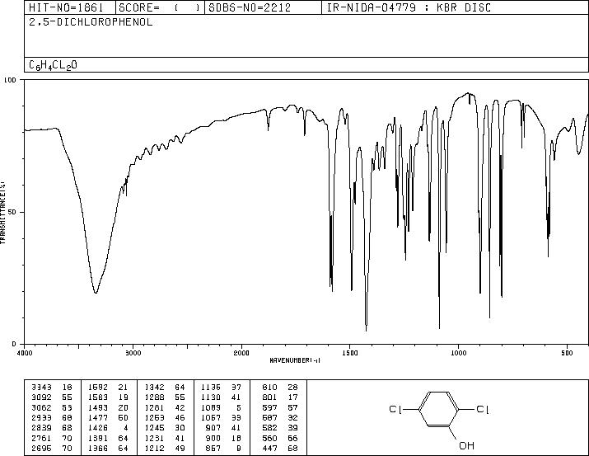Click the 2,5-DICHLOROPHENOL compound name
The image size is (589, 456).
coord(91,22)
